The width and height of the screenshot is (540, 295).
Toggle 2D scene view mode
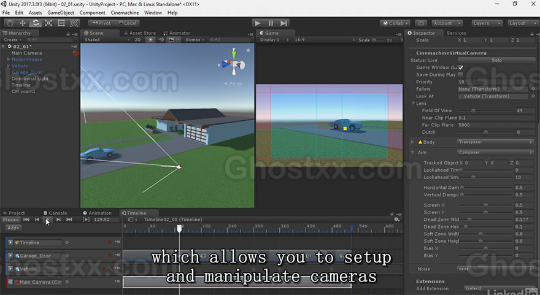pos(137,40)
